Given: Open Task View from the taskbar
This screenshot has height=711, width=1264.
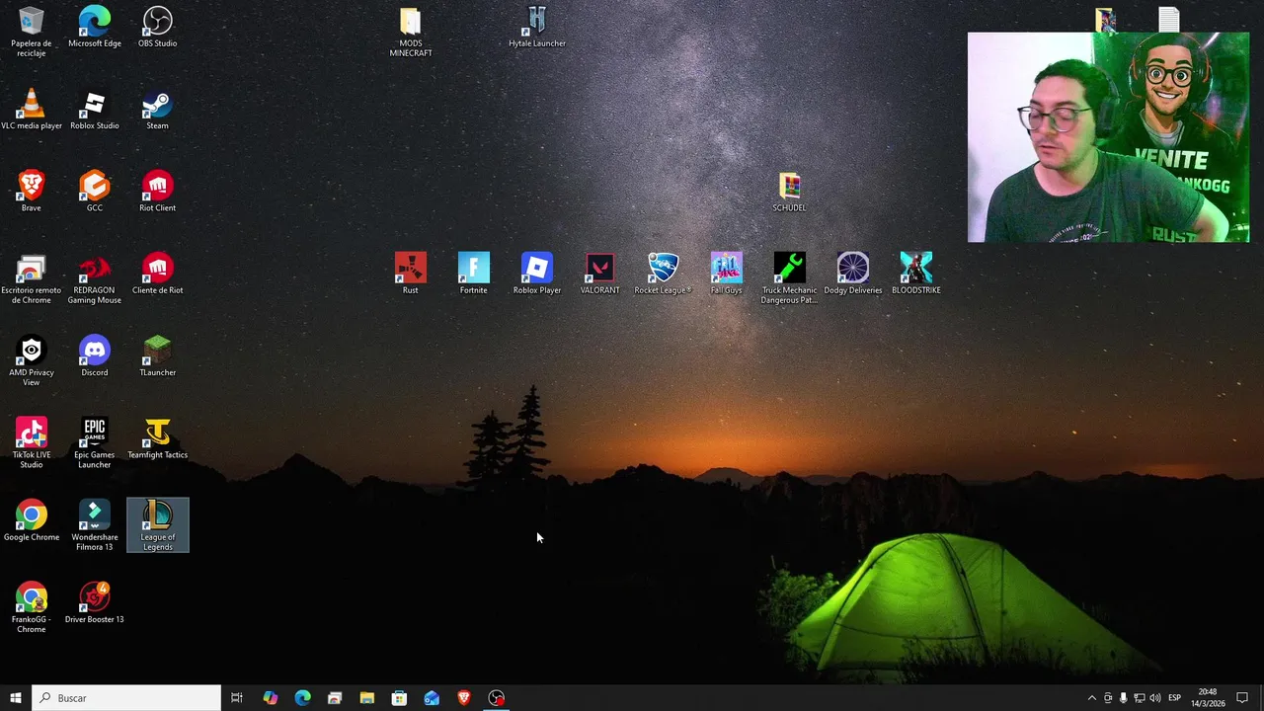Looking at the screenshot, I should (x=237, y=698).
